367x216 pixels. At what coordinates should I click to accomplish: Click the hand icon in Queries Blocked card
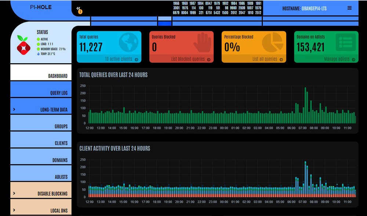(202, 42)
